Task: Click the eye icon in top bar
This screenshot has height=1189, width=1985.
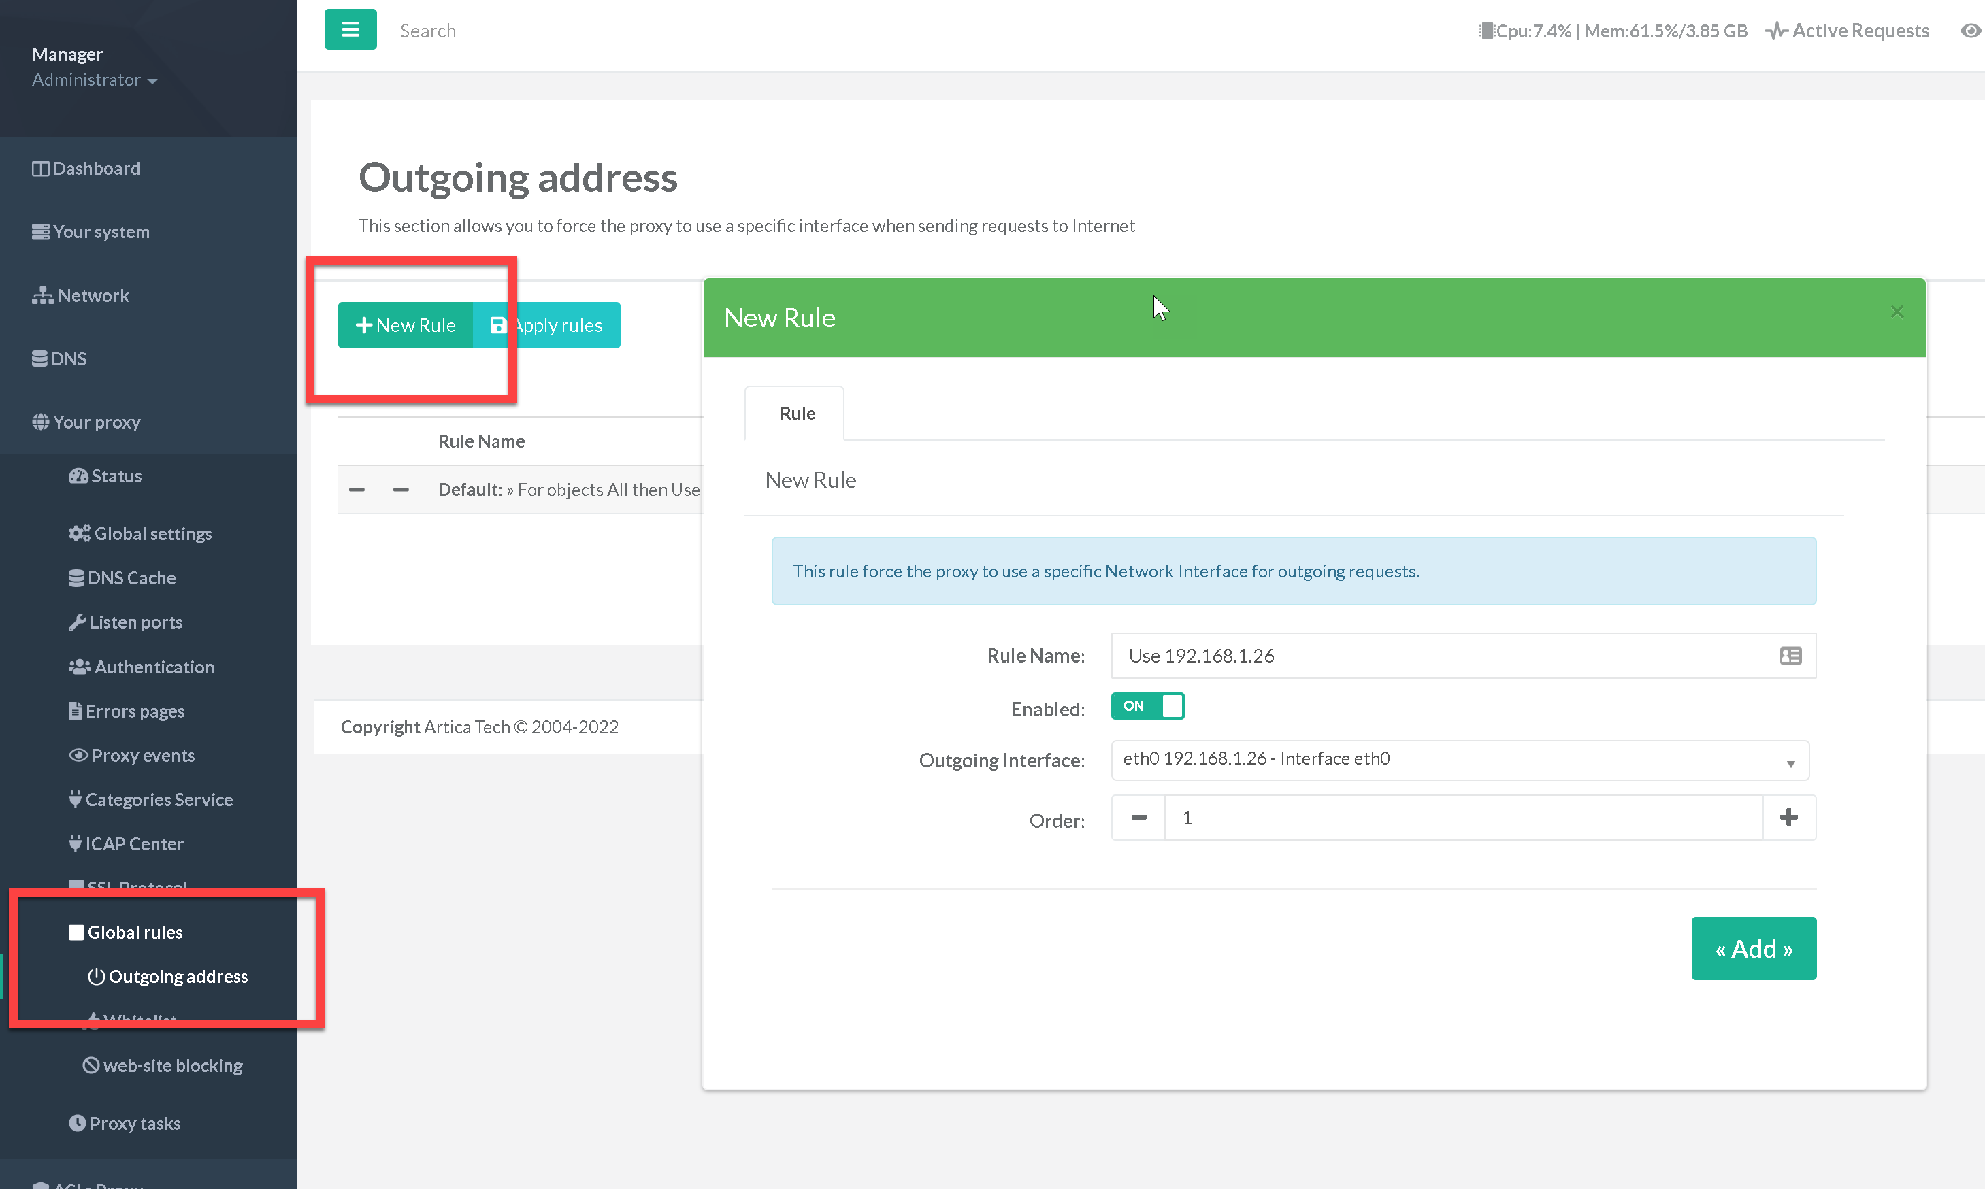Action: point(1970,31)
